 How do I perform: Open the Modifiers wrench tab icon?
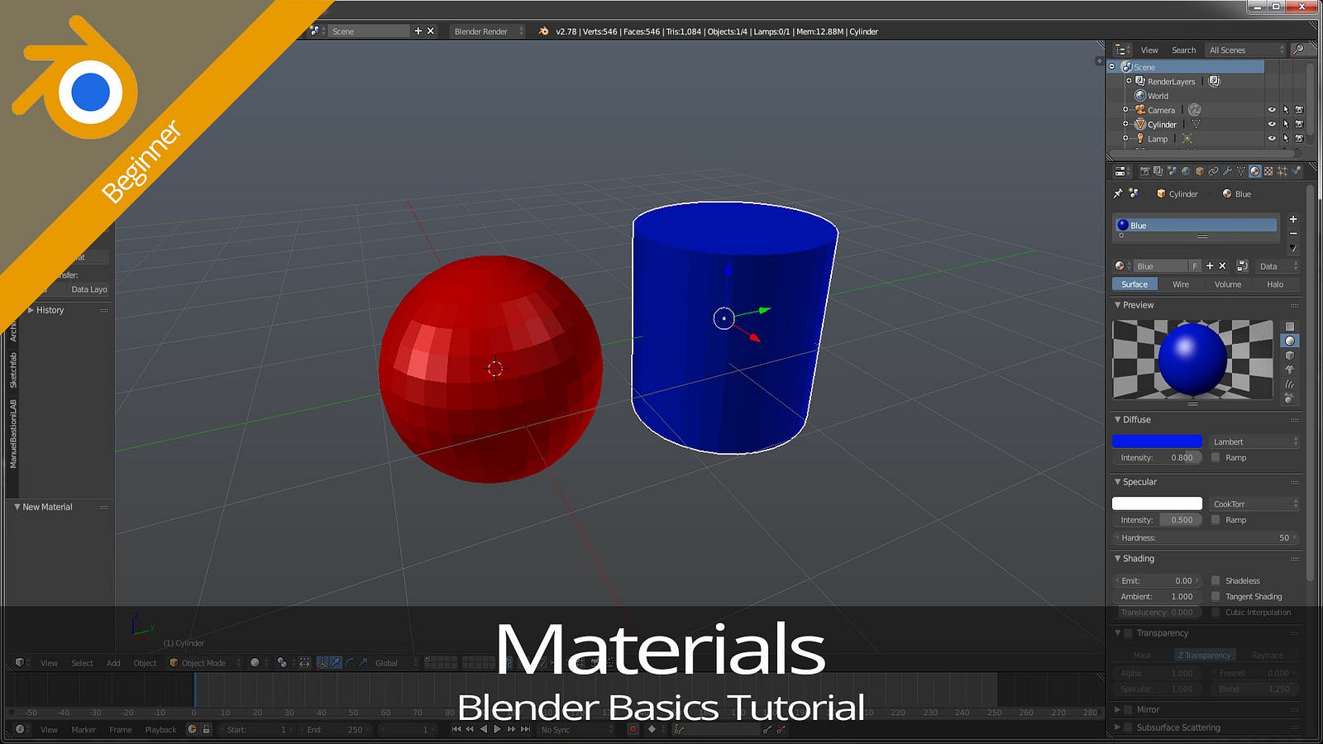tap(1227, 171)
